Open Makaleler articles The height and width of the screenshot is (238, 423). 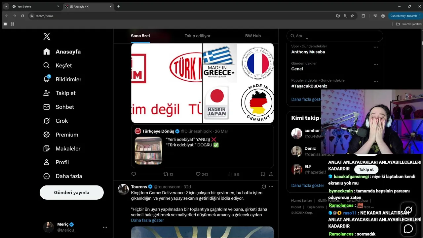pyautogui.click(x=62, y=149)
